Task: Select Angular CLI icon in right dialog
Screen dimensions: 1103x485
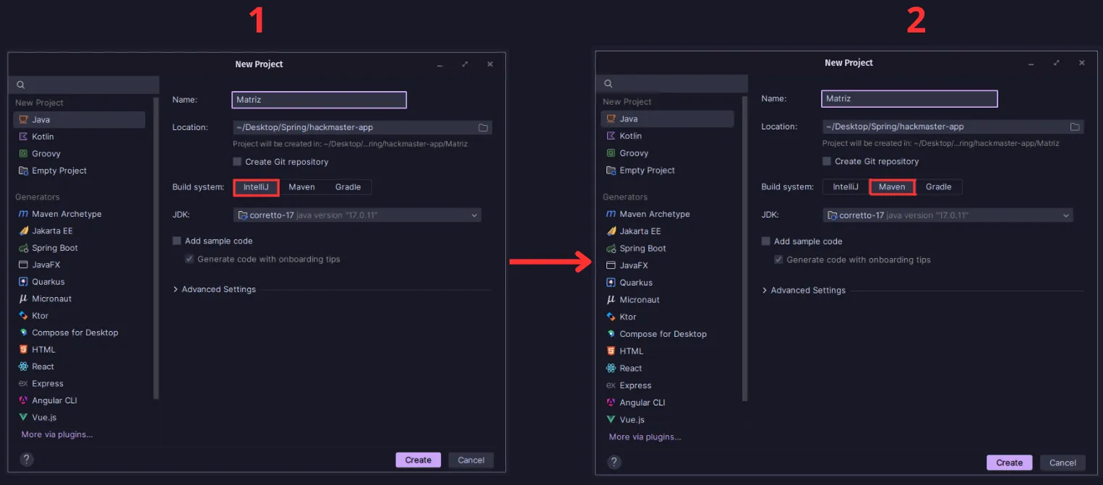Action: 611,403
